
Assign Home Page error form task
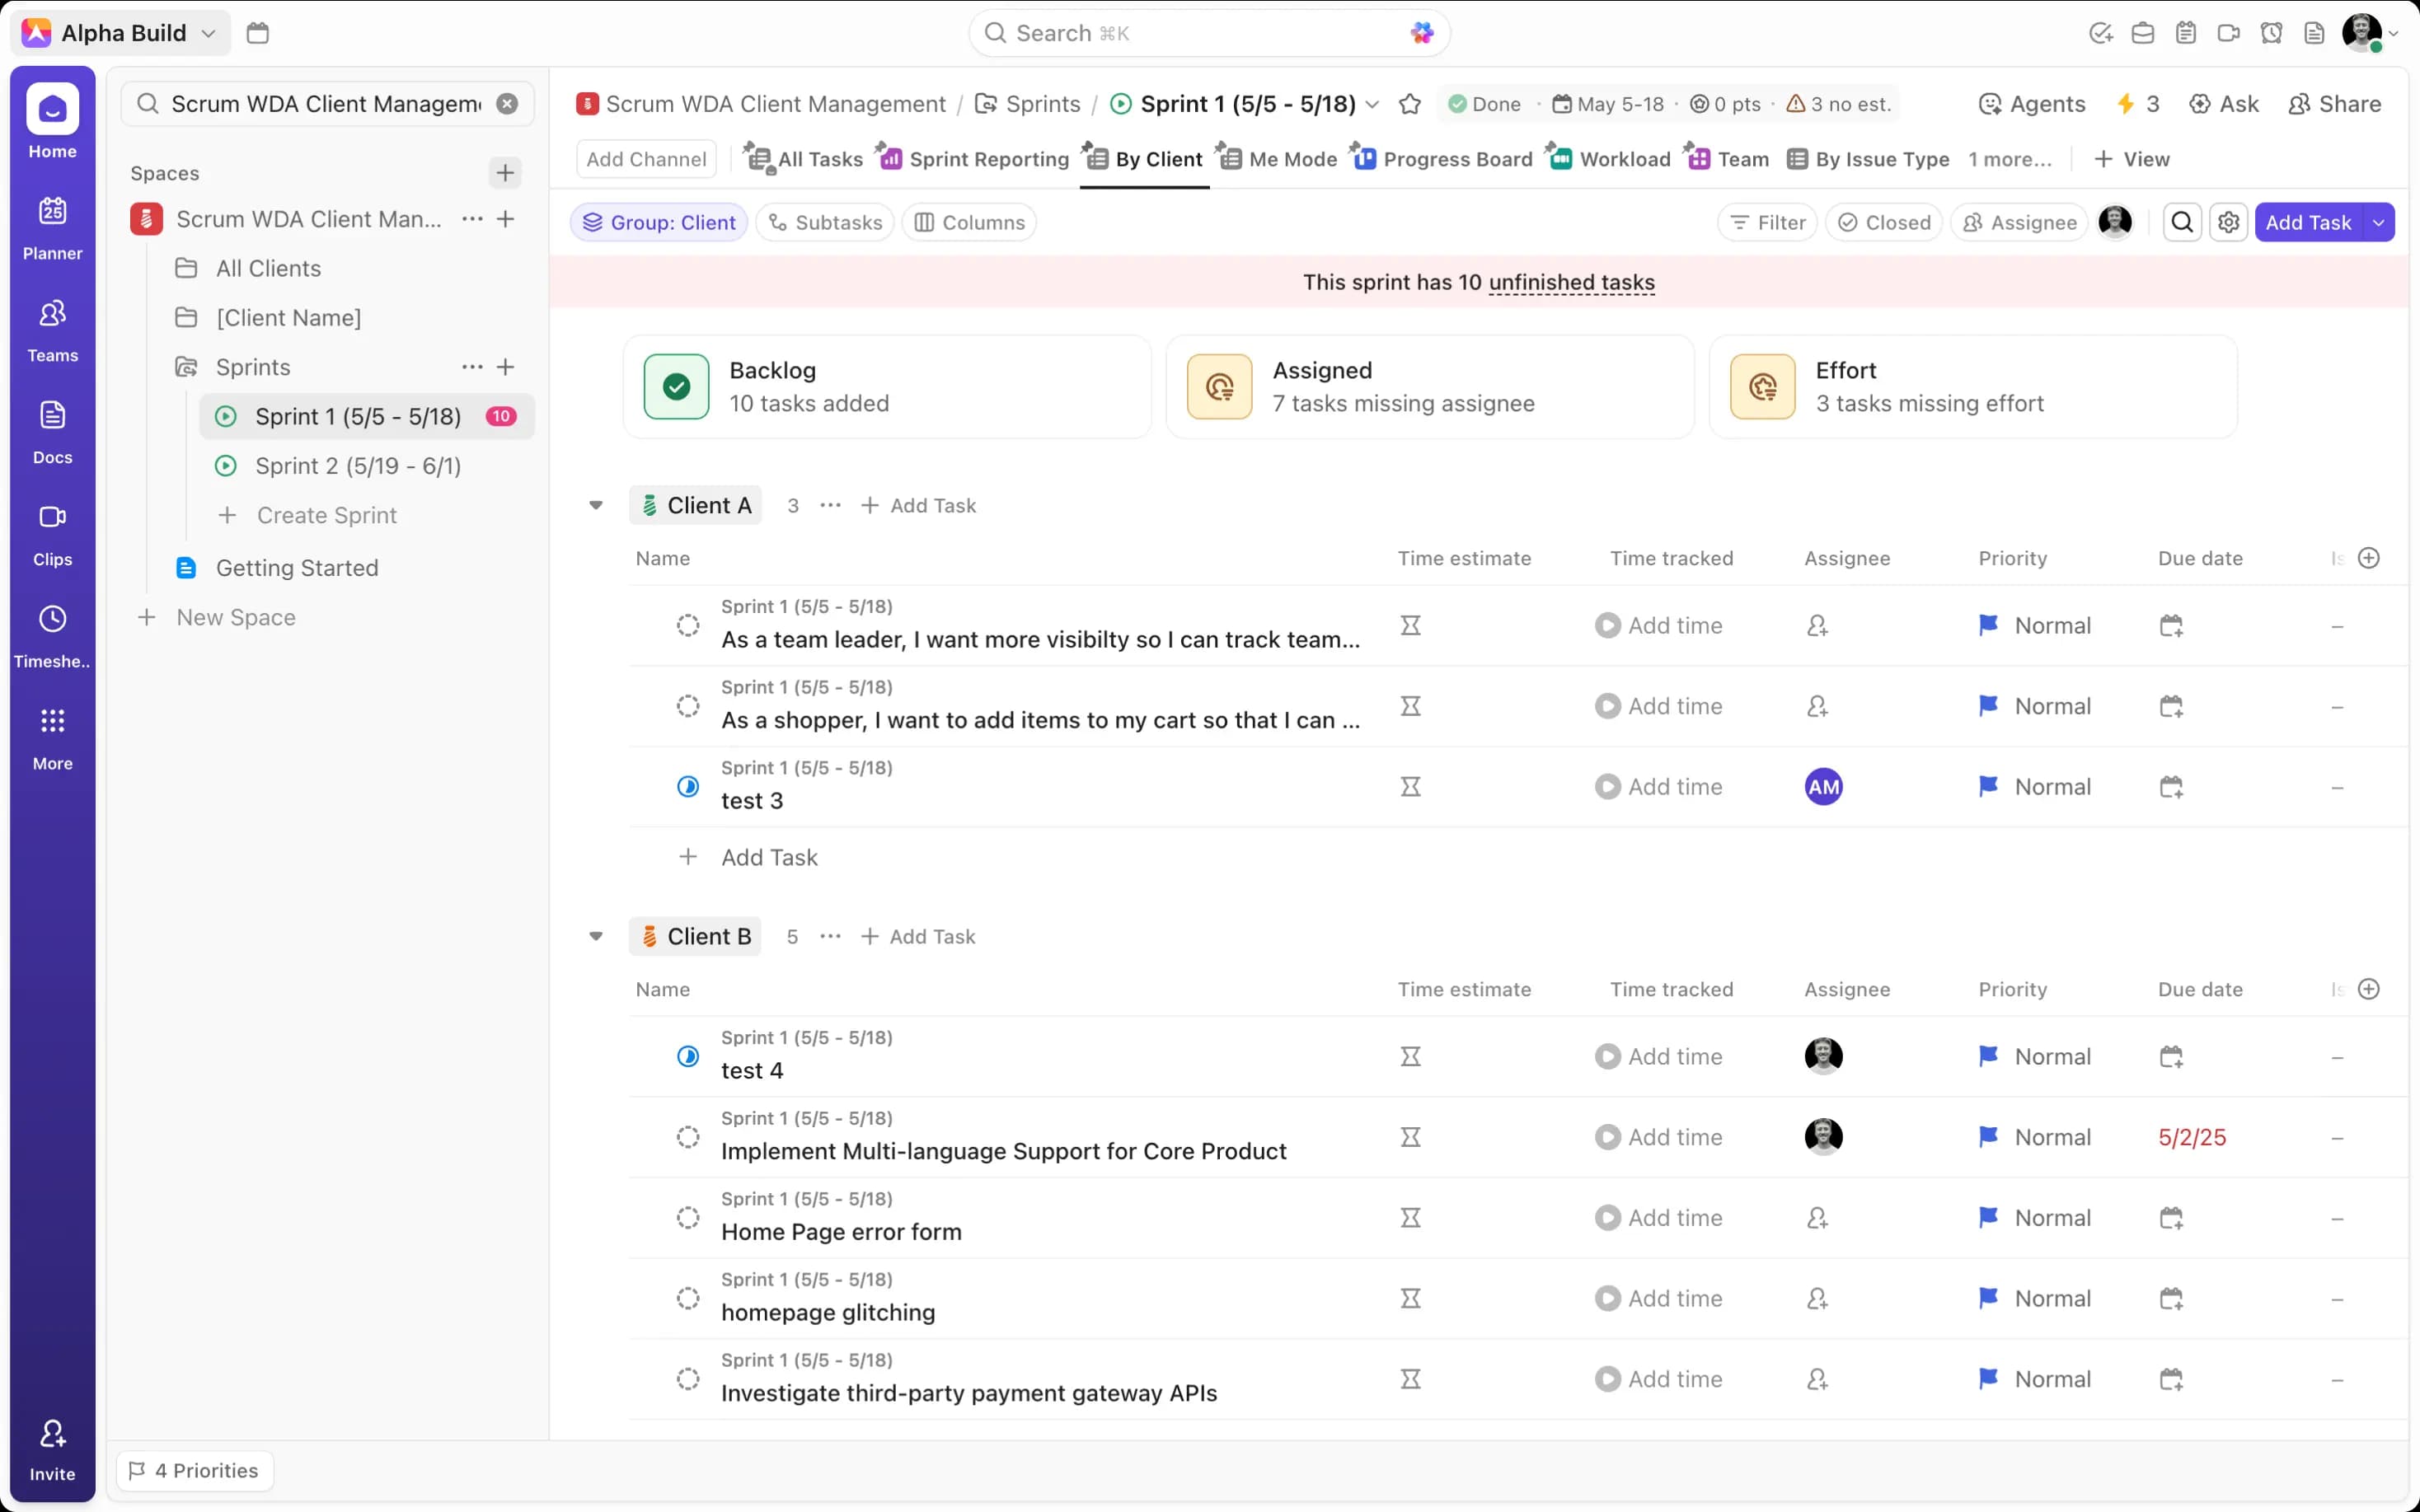(x=1817, y=1218)
